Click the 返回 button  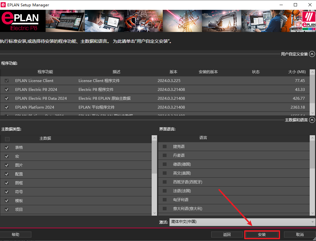click(x=227, y=235)
